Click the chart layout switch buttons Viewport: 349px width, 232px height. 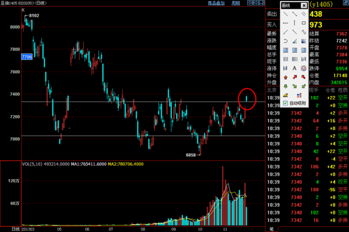[256, 3]
